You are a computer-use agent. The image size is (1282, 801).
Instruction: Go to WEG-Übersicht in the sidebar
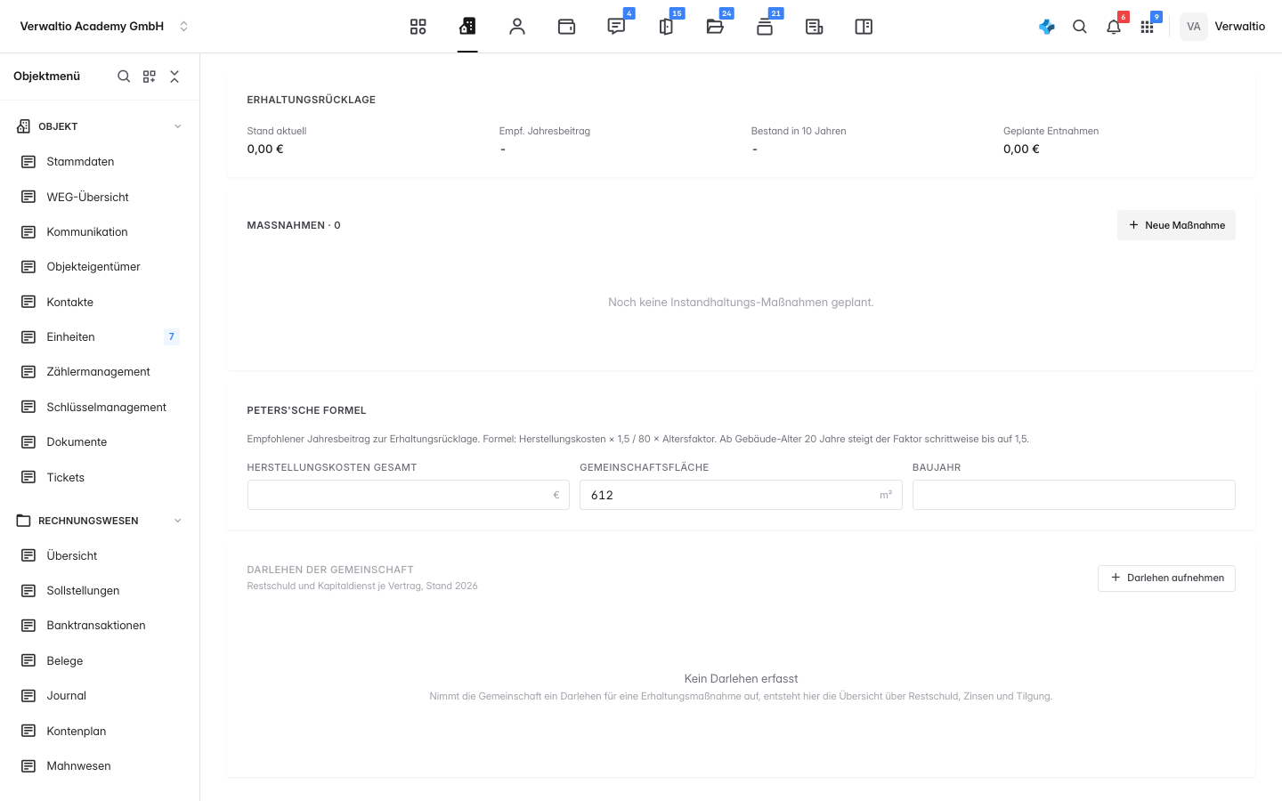[100, 197]
